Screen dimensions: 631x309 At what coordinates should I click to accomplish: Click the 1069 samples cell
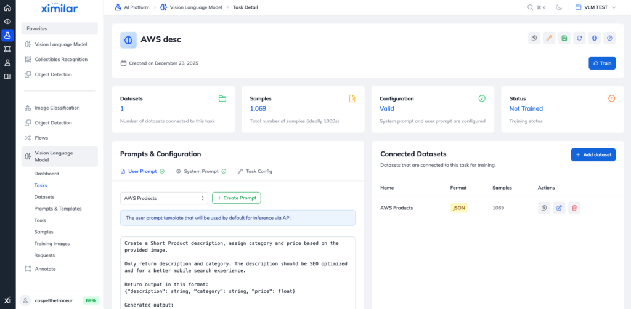coord(498,207)
